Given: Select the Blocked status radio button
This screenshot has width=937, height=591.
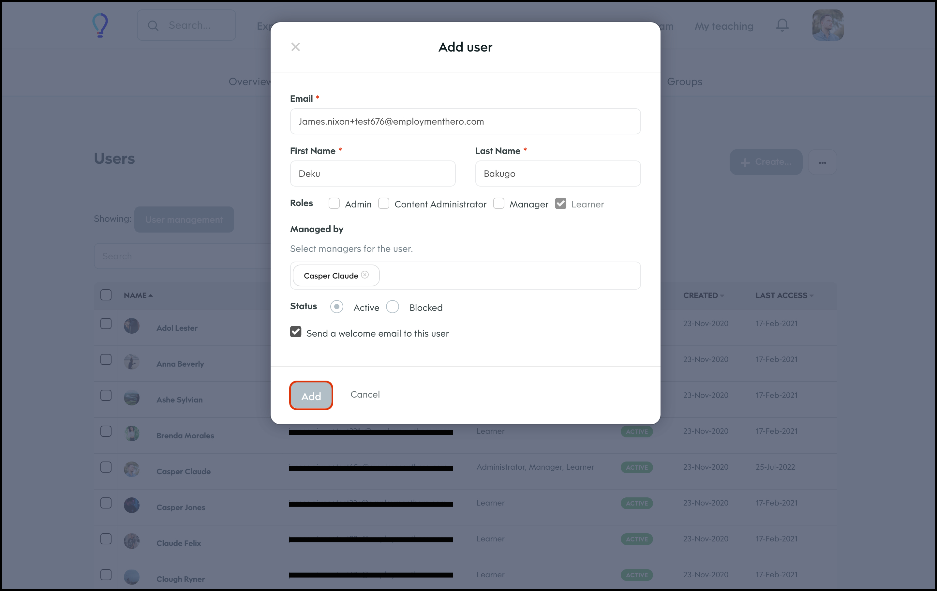Looking at the screenshot, I should (392, 307).
